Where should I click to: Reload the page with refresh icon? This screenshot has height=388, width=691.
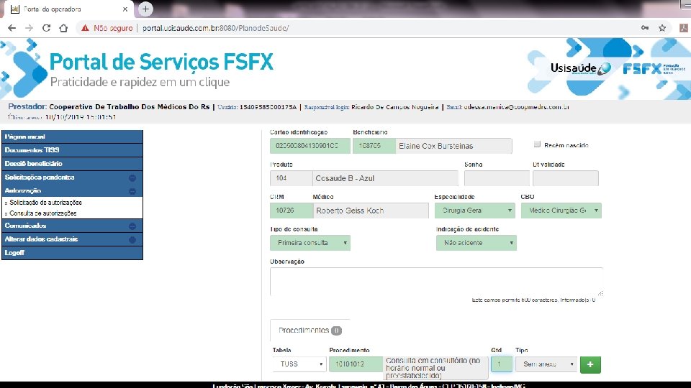[x=46, y=28]
